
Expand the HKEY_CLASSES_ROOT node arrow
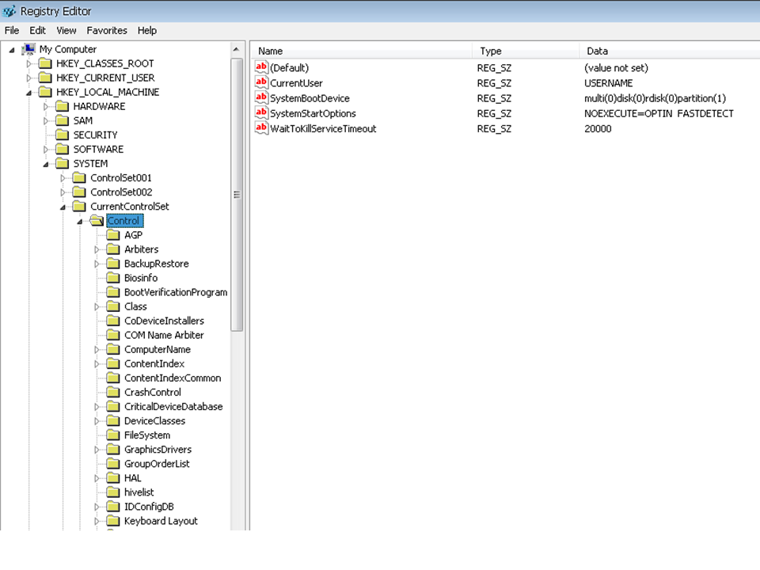point(28,63)
